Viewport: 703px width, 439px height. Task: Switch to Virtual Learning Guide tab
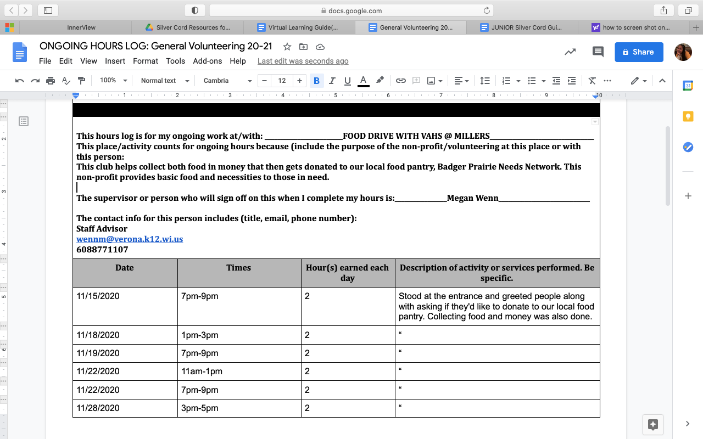(x=299, y=27)
